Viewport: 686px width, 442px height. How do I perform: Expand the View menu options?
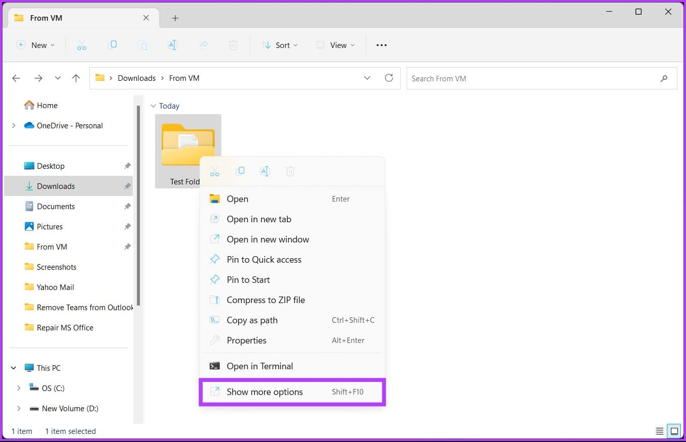coord(335,45)
